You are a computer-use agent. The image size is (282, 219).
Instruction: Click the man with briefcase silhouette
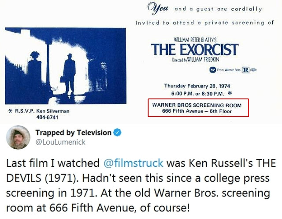(69, 74)
